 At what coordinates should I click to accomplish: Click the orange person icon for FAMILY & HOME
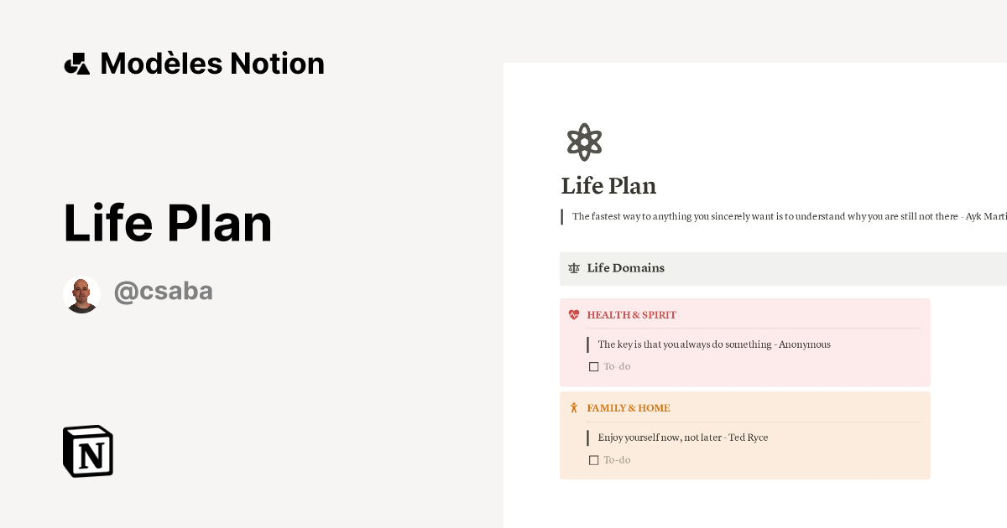[574, 408]
